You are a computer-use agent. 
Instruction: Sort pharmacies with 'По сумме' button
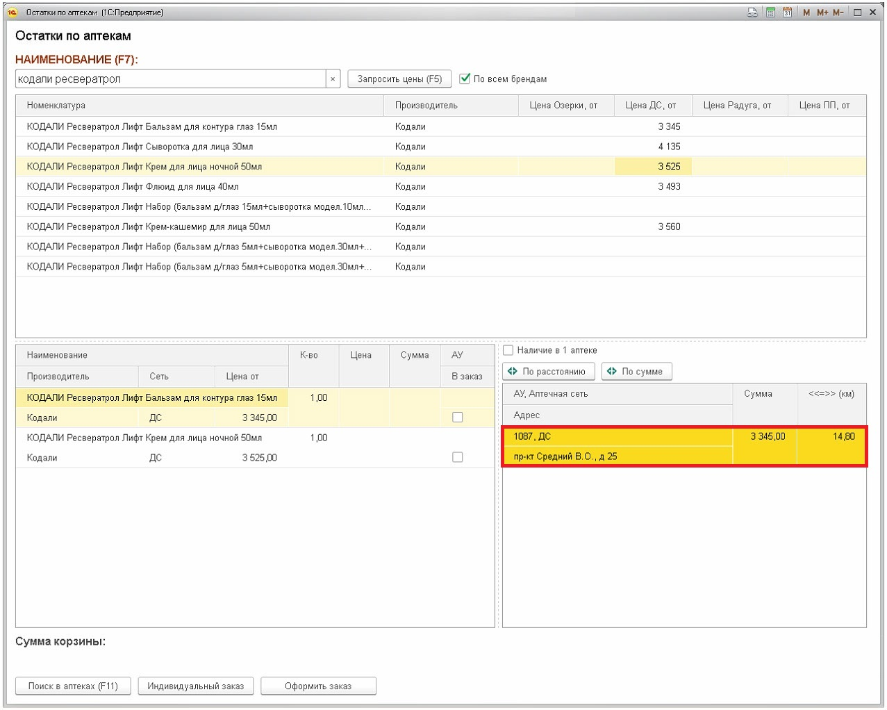point(636,372)
